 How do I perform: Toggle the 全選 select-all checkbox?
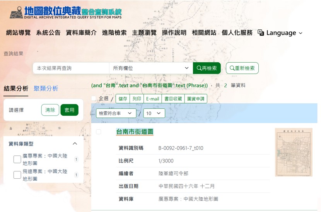[x=94, y=99]
